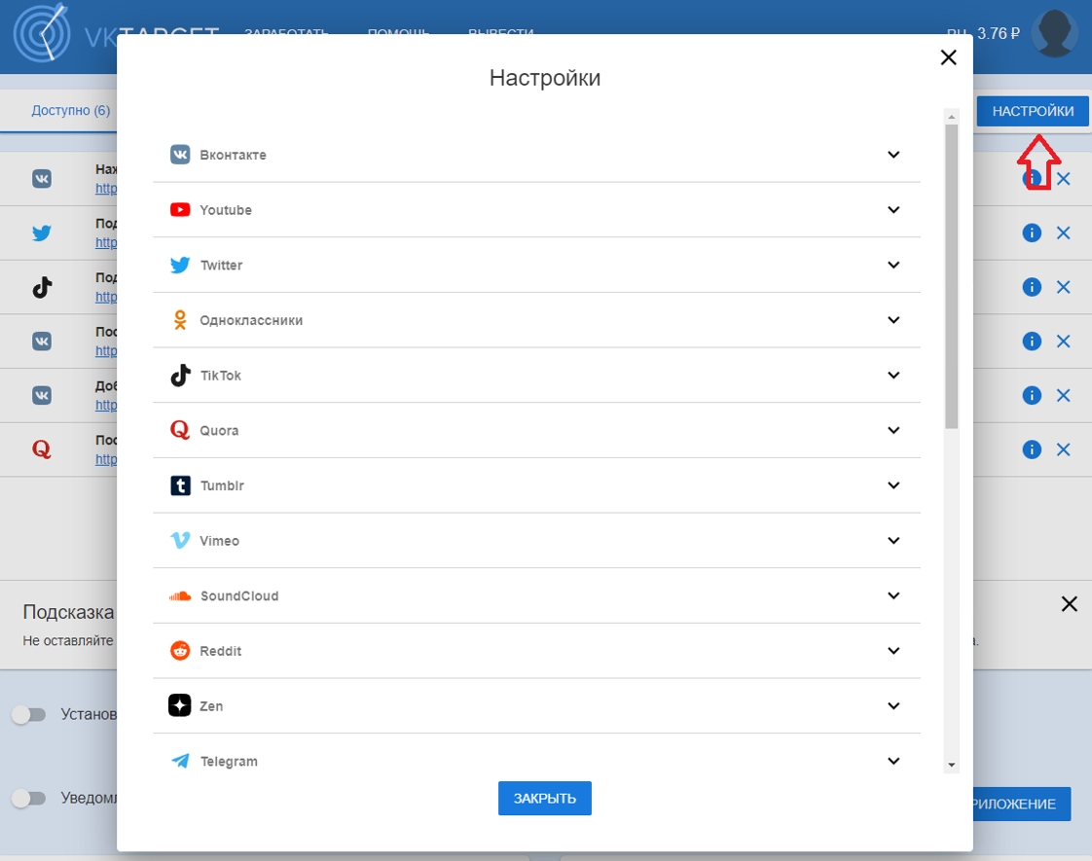Show info for the Quora task row

[1032, 448]
